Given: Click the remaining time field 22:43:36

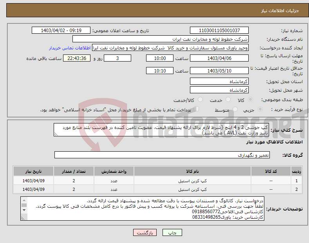Looking at the screenshot, I should coord(77,58).
